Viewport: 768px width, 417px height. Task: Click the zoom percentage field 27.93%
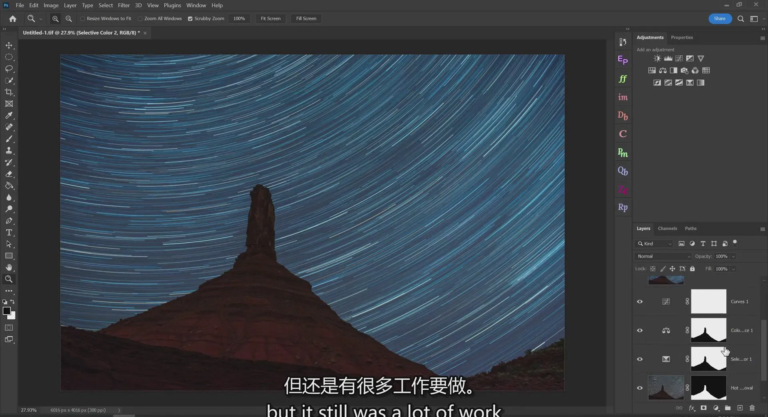(28, 410)
